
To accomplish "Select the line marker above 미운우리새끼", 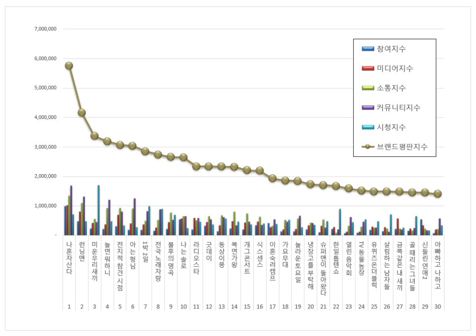I will [95, 136].
